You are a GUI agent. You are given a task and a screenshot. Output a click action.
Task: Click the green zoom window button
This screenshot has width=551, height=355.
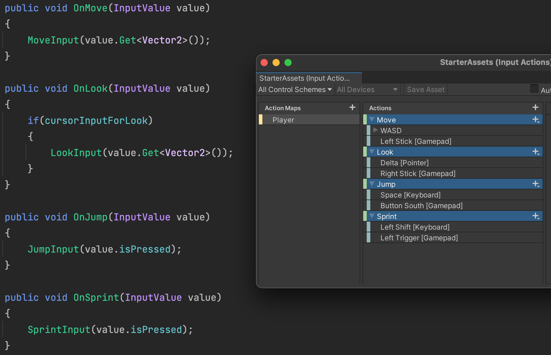pos(288,63)
